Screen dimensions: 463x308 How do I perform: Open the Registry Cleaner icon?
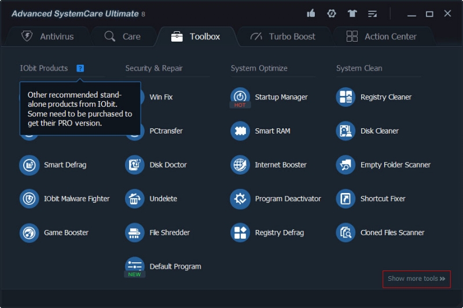(346, 97)
